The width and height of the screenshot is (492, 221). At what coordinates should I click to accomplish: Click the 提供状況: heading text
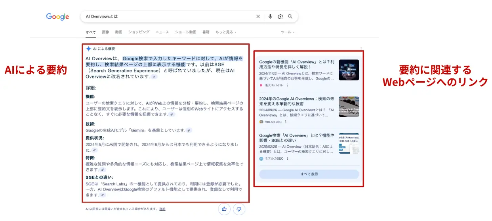coord(95,138)
